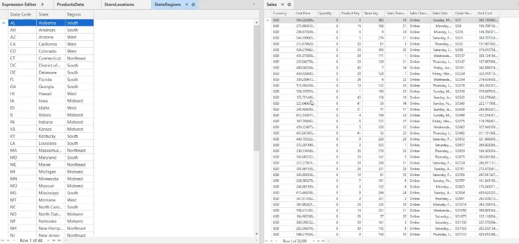
Task: Sort Sales by Quantity column header
Action: point(328,13)
